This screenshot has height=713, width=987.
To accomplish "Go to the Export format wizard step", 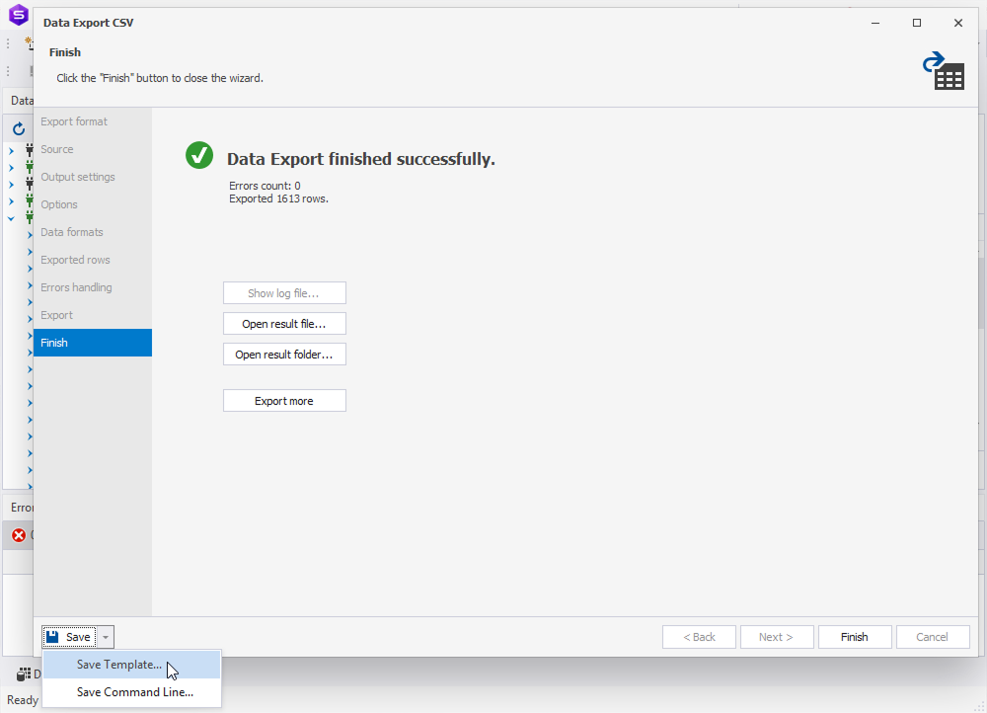I will click(x=74, y=121).
